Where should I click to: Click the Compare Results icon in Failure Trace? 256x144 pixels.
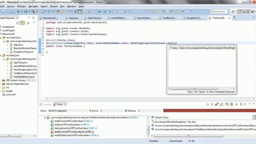pos(254,117)
